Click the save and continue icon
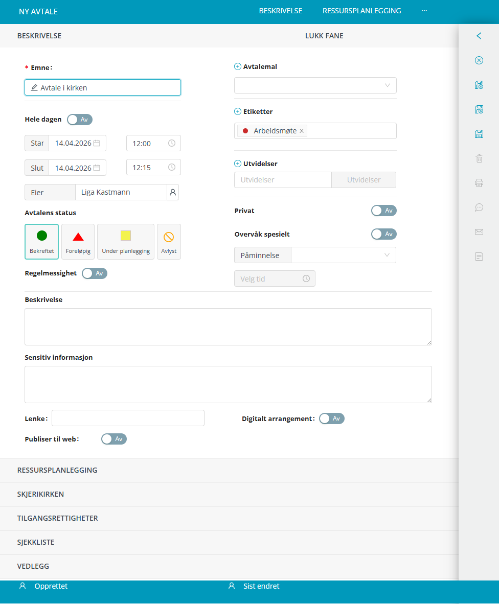 tap(479, 109)
